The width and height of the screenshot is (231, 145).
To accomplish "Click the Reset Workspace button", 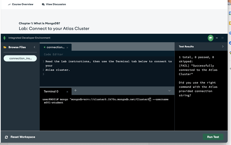I will pyautogui.click(x=22, y=137).
